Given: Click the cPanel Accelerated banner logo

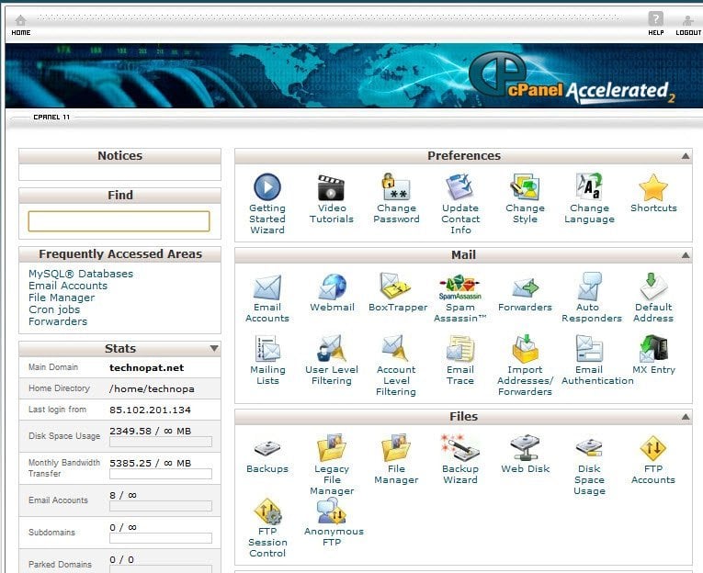Looking at the screenshot, I should (572, 78).
